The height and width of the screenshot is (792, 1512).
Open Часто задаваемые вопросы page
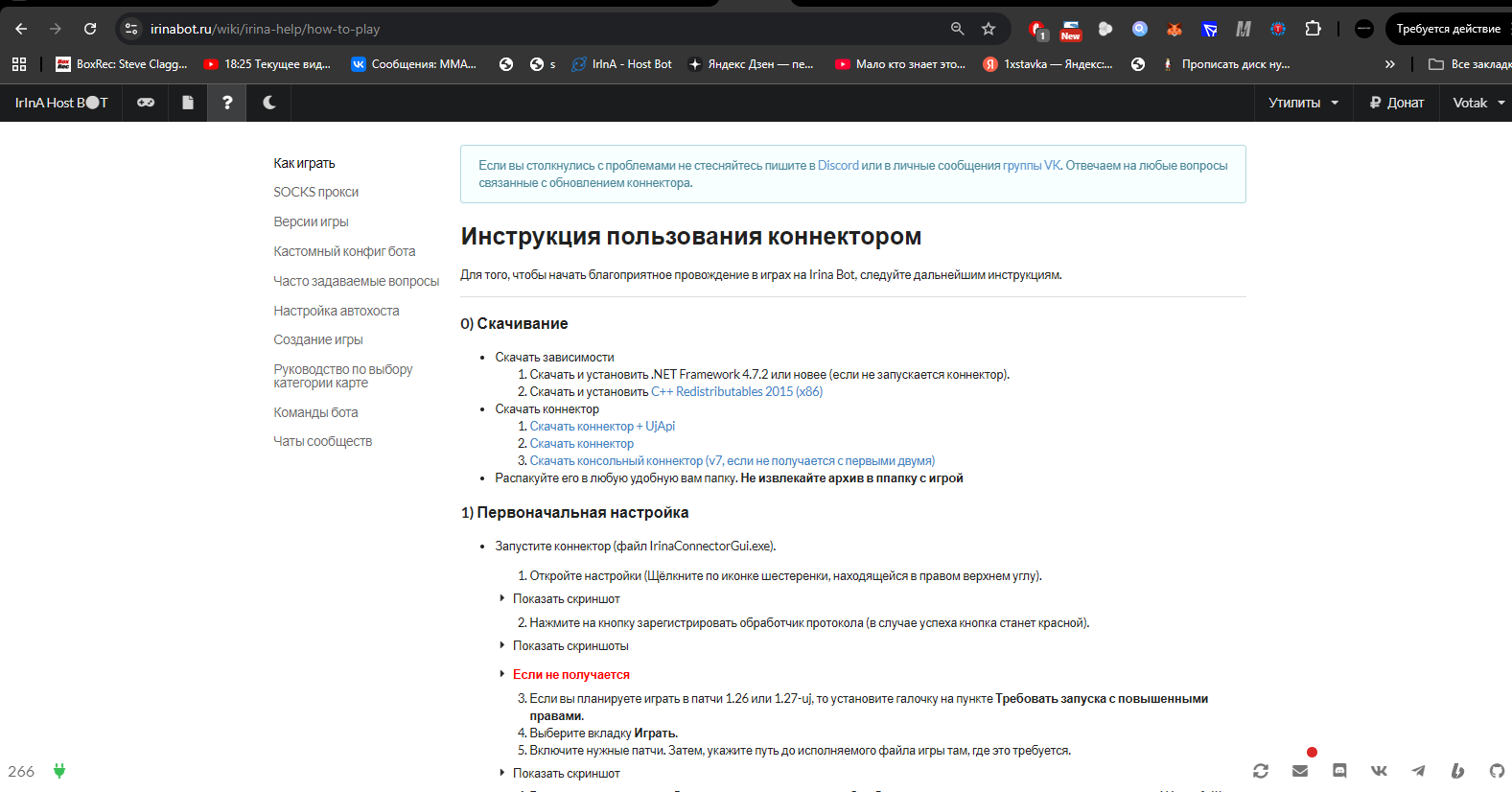tap(356, 282)
